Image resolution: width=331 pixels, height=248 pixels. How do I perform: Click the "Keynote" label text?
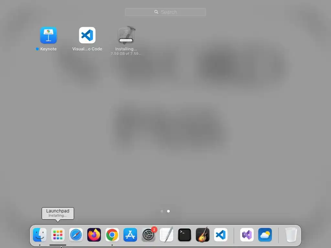(x=48, y=49)
